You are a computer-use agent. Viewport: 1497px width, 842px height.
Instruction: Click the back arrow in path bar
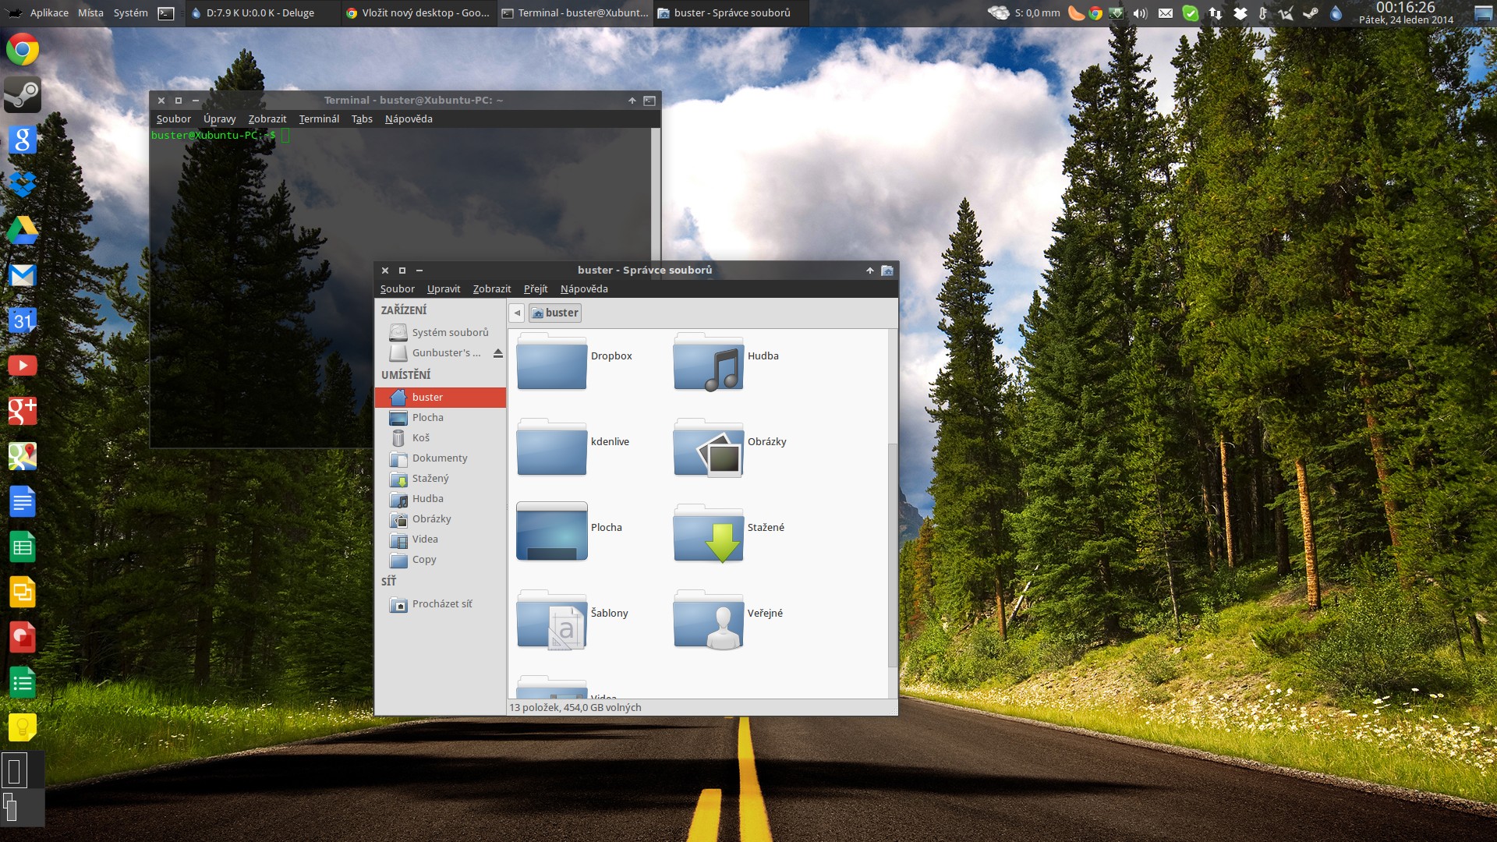pyautogui.click(x=516, y=313)
